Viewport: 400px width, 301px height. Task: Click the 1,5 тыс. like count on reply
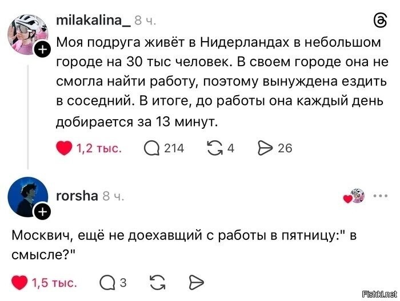click(x=54, y=282)
